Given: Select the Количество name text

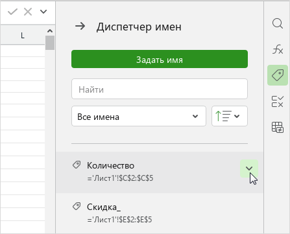Looking at the screenshot, I should click(x=110, y=165).
